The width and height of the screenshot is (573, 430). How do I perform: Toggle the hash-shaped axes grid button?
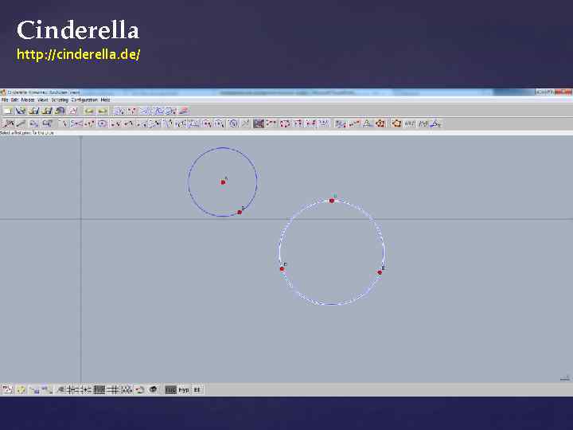(x=112, y=389)
